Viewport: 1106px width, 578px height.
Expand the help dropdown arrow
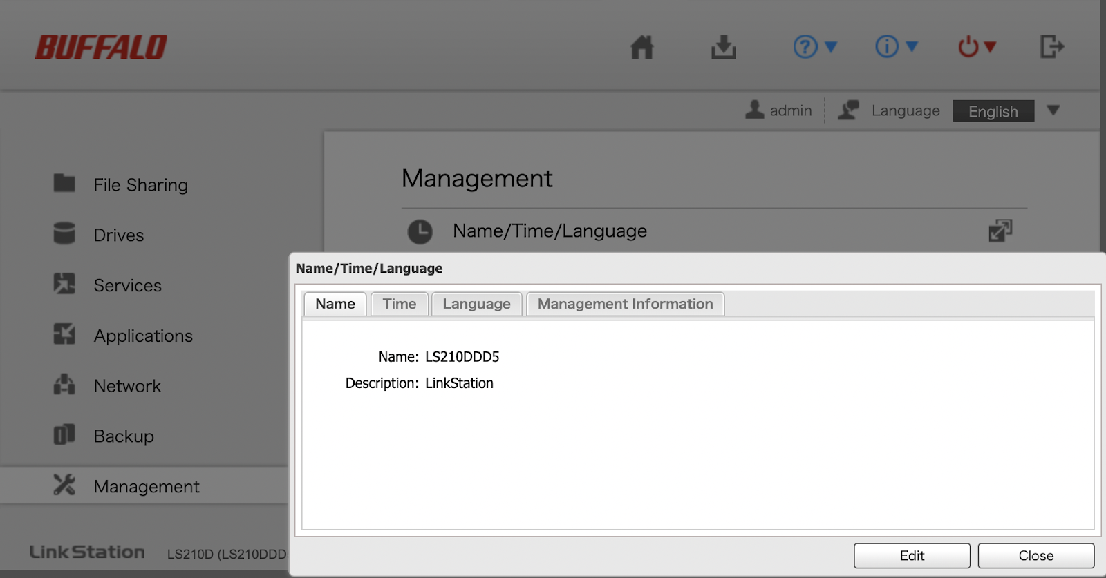click(x=832, y=47)
